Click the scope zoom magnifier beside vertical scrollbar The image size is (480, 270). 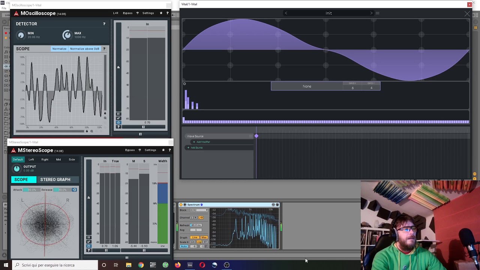click(x=105, y=118)
